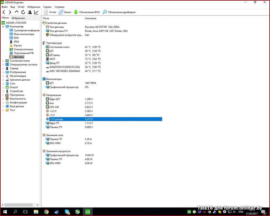Click the Up level arrow icon
Screen dimensions: 270x216
pyautogui.click(x=17, y=12)
